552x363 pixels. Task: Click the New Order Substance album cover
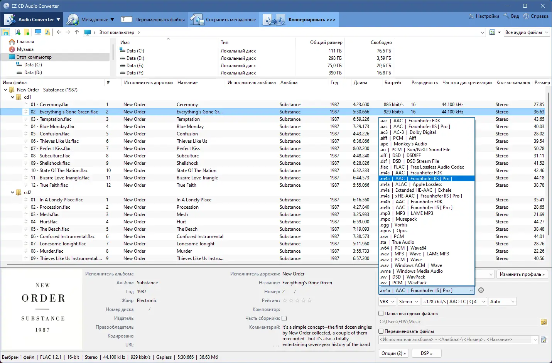(42, 309)
